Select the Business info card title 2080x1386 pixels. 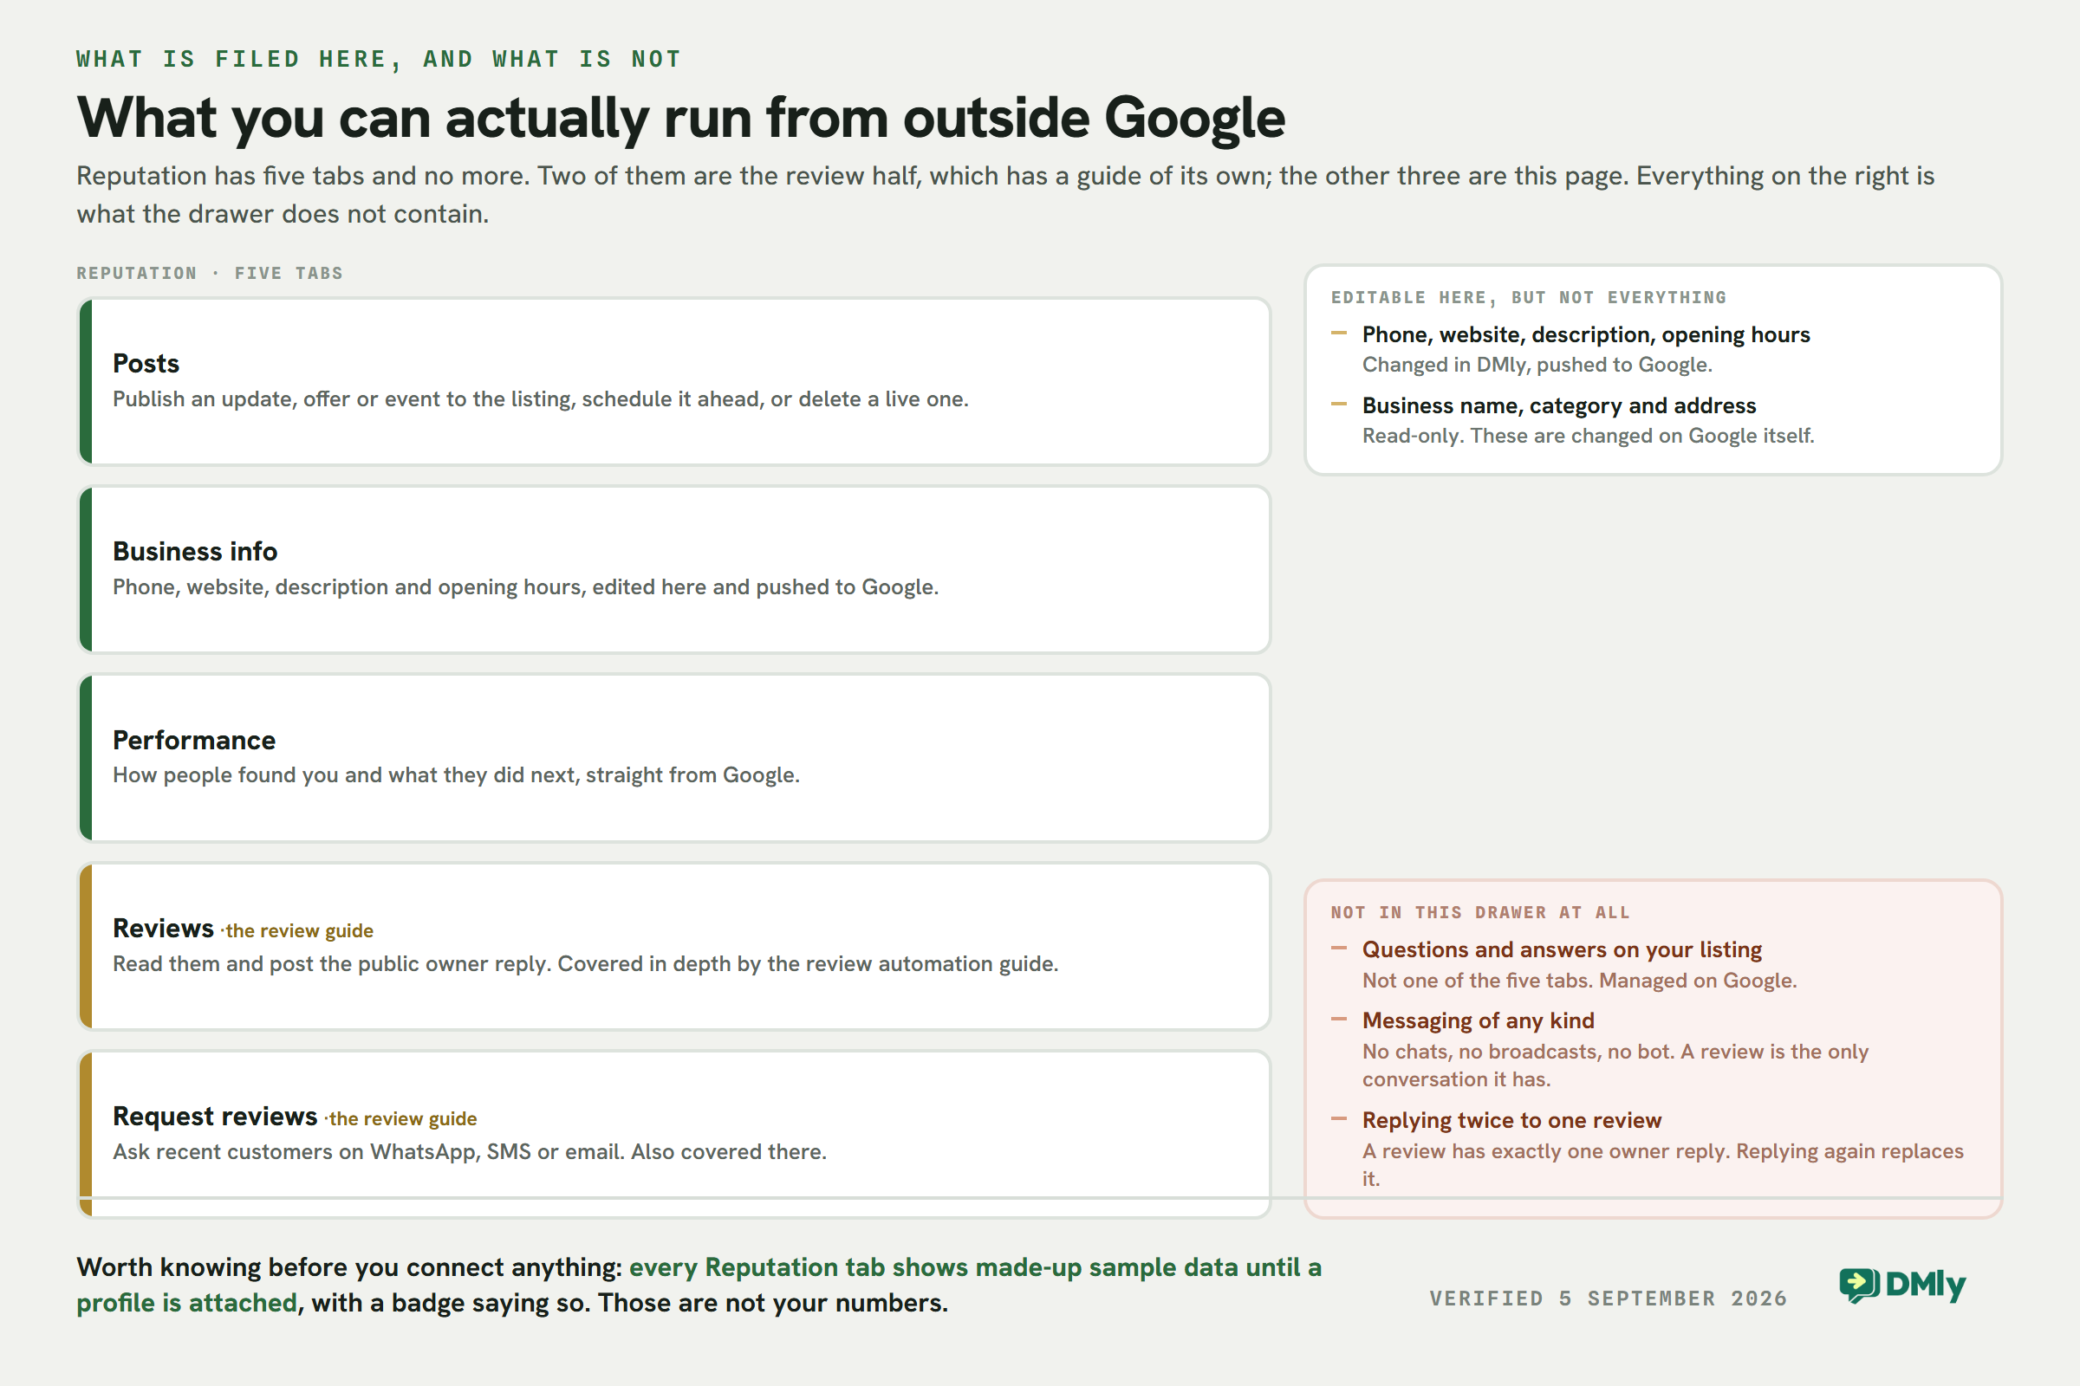pos(194,552)
